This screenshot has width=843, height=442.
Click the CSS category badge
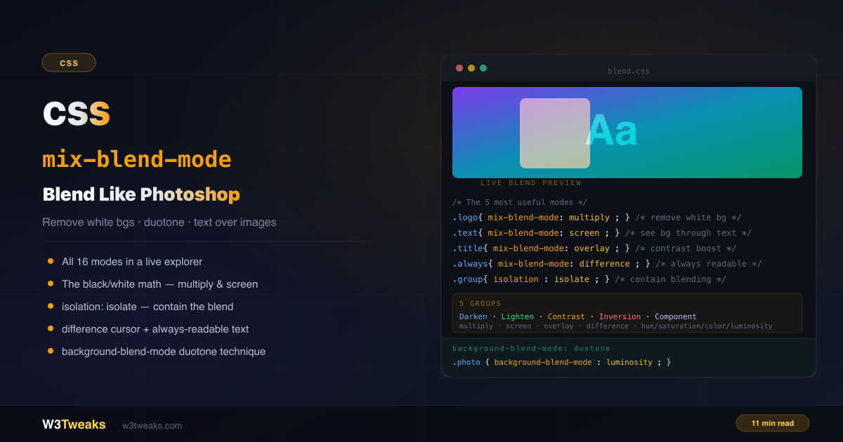tap(69, 62)
